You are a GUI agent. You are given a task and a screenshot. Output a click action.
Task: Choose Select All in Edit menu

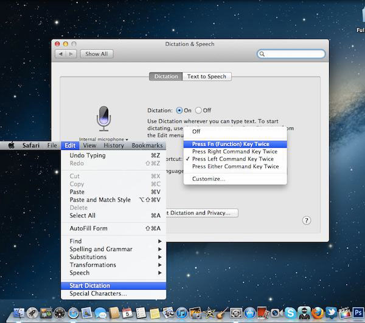[114, 216]
